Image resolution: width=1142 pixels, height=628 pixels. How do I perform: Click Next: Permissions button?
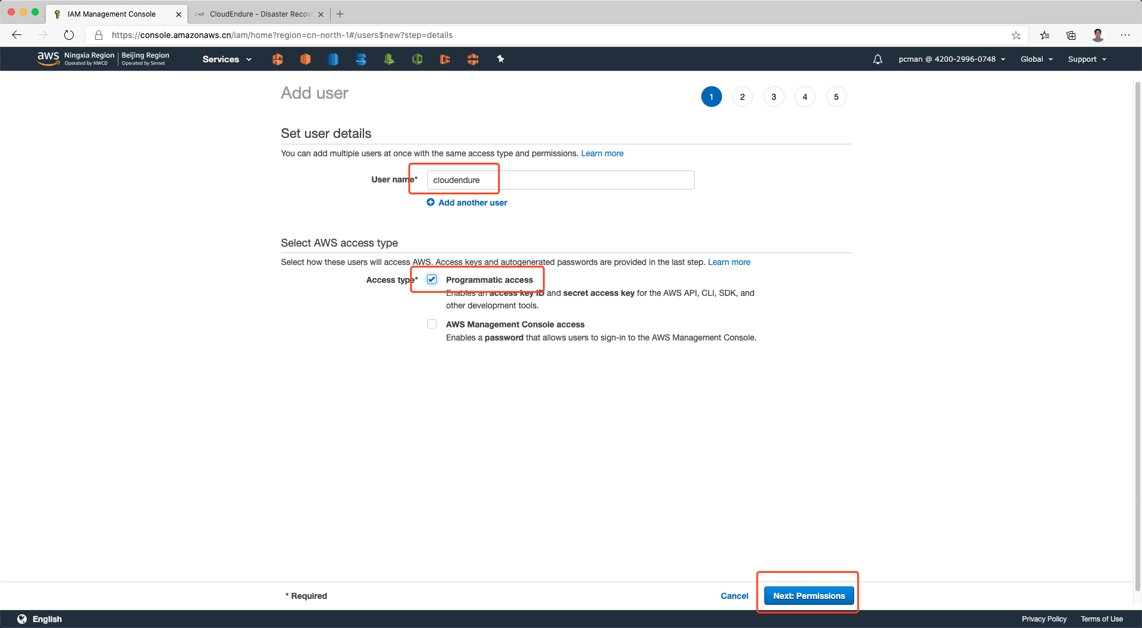tap(808, 596)
